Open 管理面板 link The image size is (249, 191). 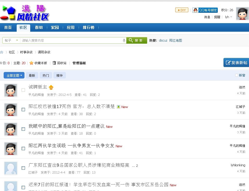79,63
